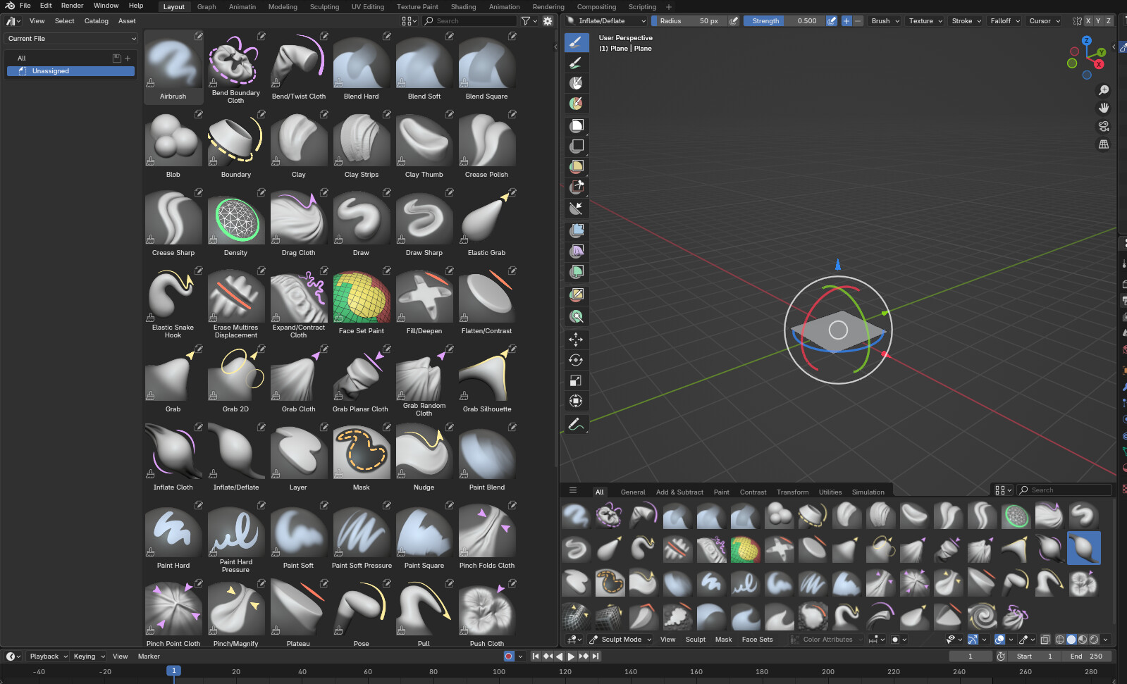Screen dimensions: 1127x684
Task: Toggle camera view with the camera gizmo
Action: pyautogui.click(x=1104, y=126)
